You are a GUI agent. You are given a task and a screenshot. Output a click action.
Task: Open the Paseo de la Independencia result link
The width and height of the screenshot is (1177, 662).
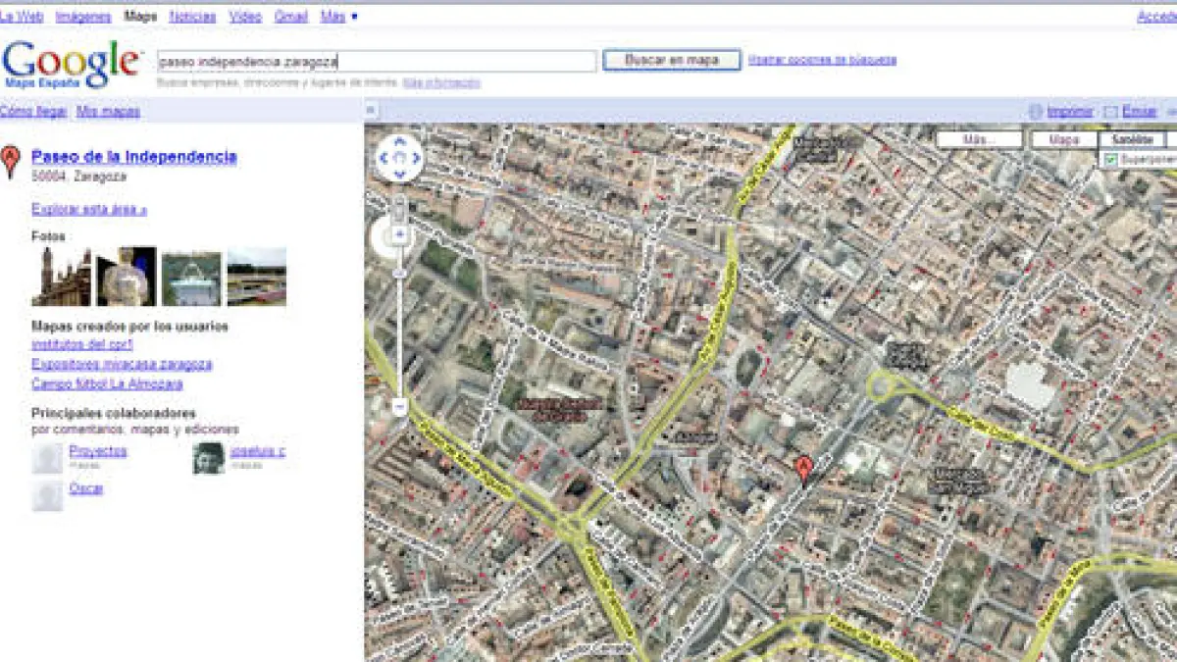tap(133, 157)
